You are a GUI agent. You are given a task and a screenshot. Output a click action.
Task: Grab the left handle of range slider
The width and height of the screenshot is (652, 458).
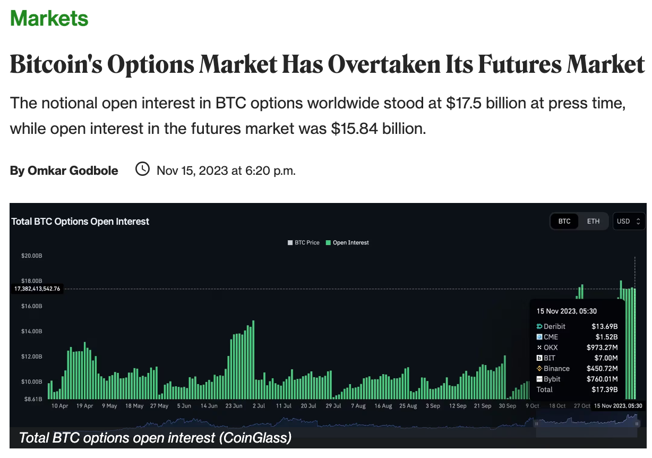pyautogui.click(x=536, y=423)
